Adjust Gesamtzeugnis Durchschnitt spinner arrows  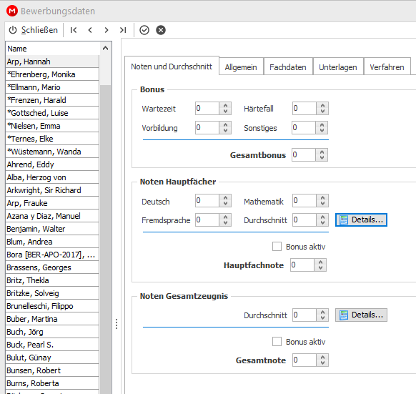322,315
